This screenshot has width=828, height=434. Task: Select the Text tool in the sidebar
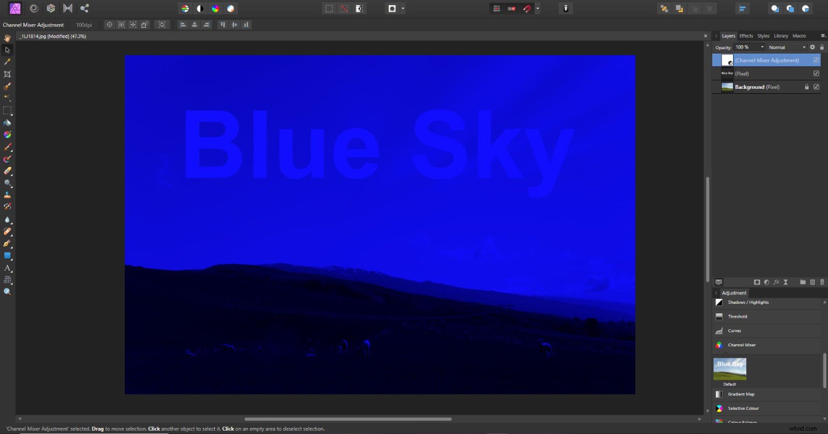7,268
